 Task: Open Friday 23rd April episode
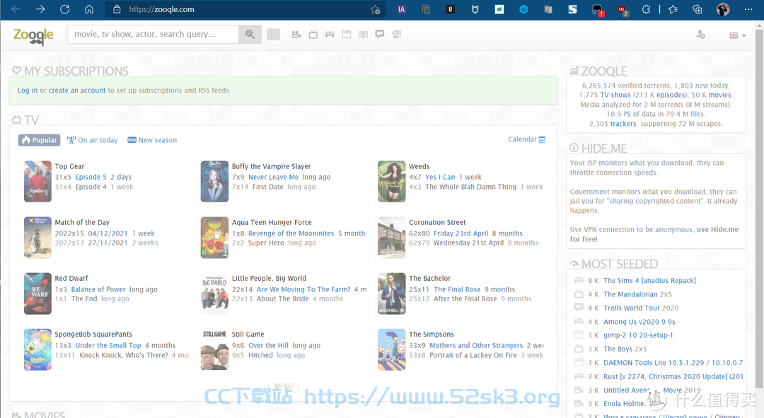461,233
